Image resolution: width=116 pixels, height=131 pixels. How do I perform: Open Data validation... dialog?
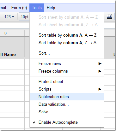tap(67, 104)
